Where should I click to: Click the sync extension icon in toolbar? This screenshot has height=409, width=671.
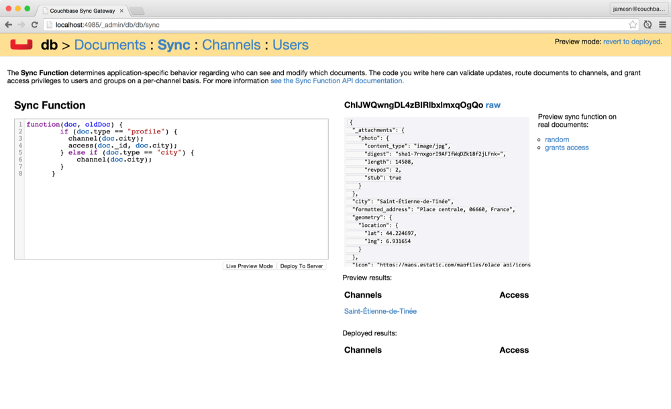pos(648,25)
